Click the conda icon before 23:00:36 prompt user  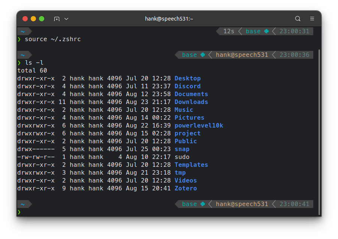coord(203,55)
